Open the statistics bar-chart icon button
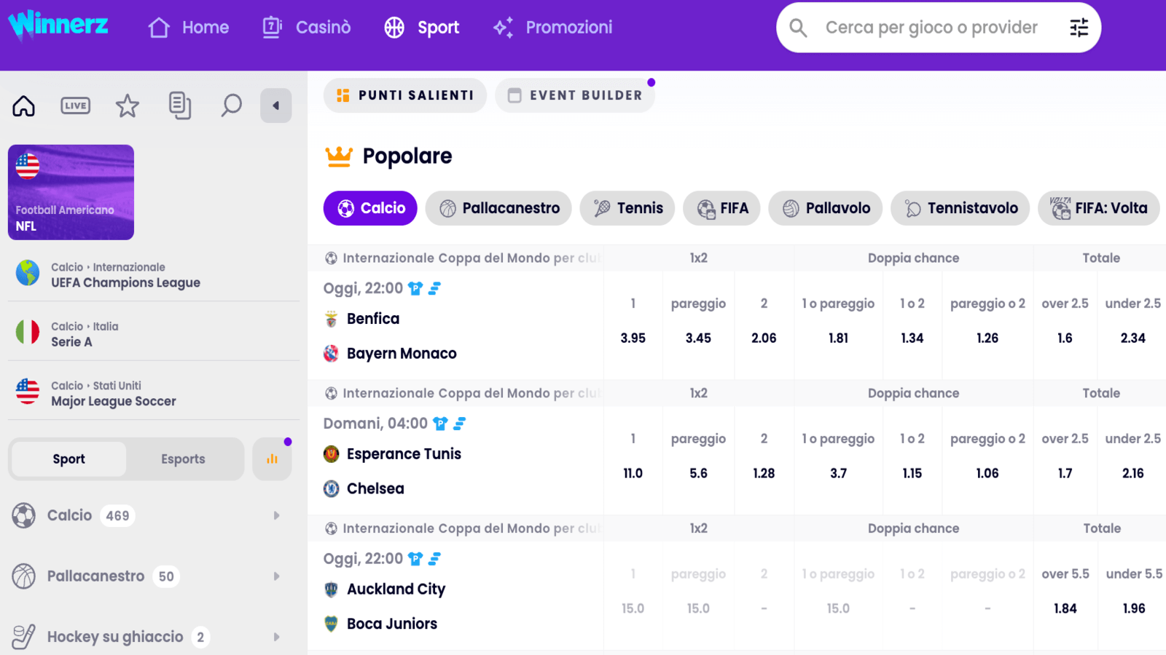This screenshot has width=1166, height=655. point(272,459)
